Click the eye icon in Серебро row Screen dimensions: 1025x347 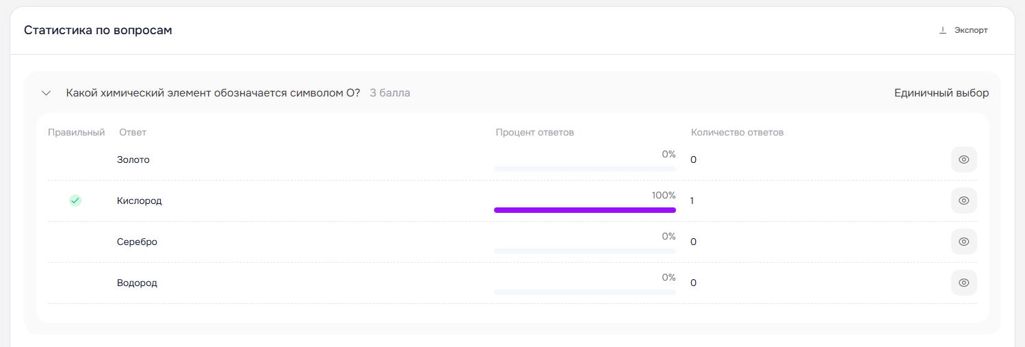coord(963,242)
